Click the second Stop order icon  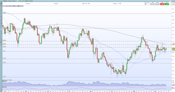159,4
